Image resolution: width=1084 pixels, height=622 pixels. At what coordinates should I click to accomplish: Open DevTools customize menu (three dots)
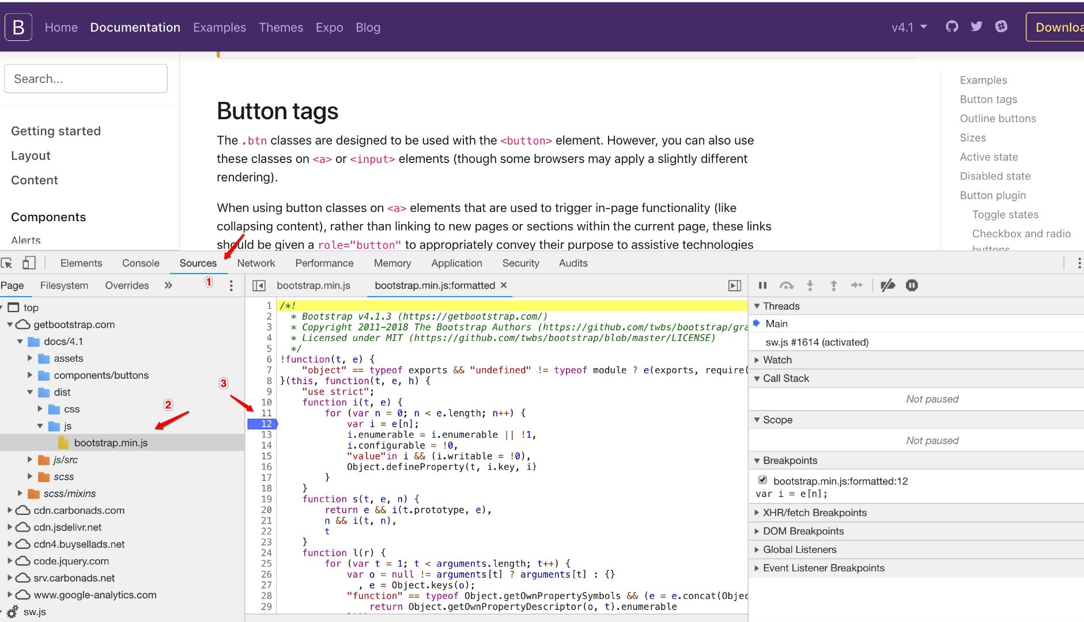pyautogui.click(x=1079, y=263)
